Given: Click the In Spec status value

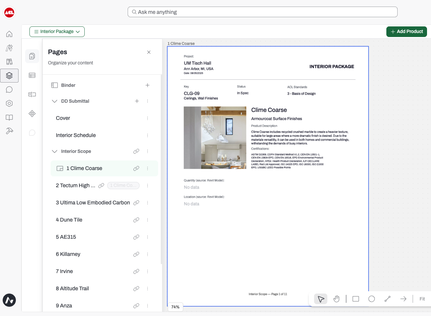Looking at the screenshot, I should click(x=243, y=93).
